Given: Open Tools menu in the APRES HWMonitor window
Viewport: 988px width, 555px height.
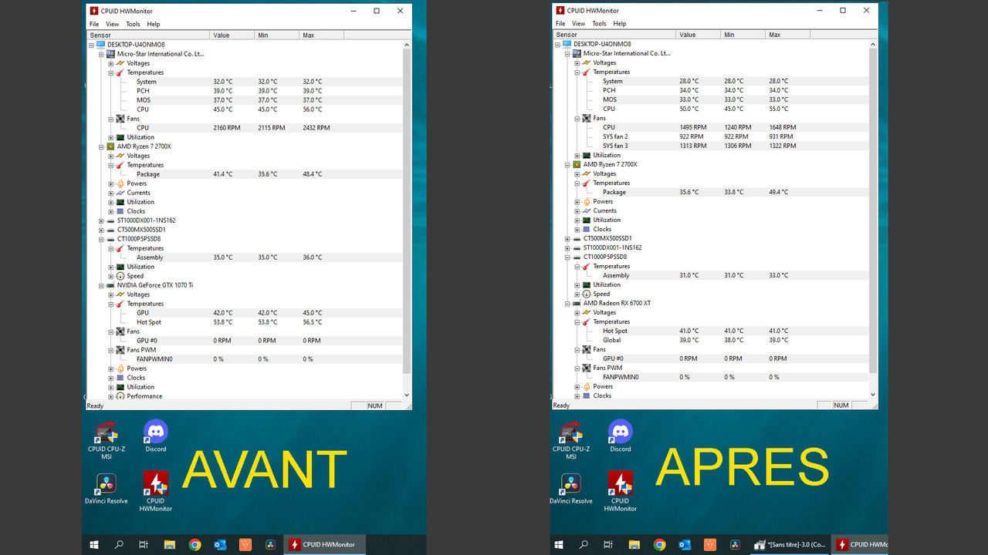Looking at the screenshot, I should click(x=600, y=24).
